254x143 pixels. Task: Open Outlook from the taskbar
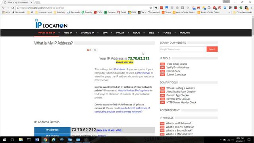[x=70, y=139]
